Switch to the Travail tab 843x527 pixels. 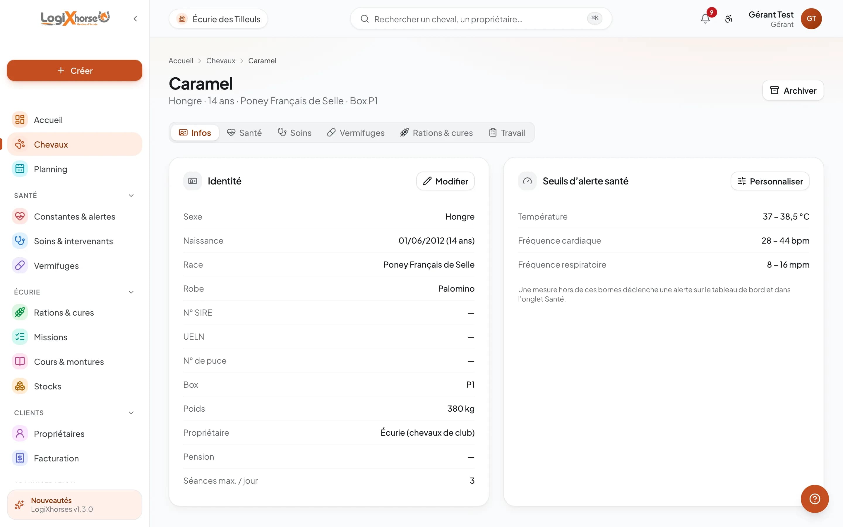507,133
